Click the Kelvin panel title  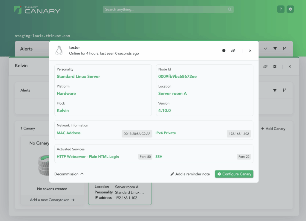pos(21,65)
